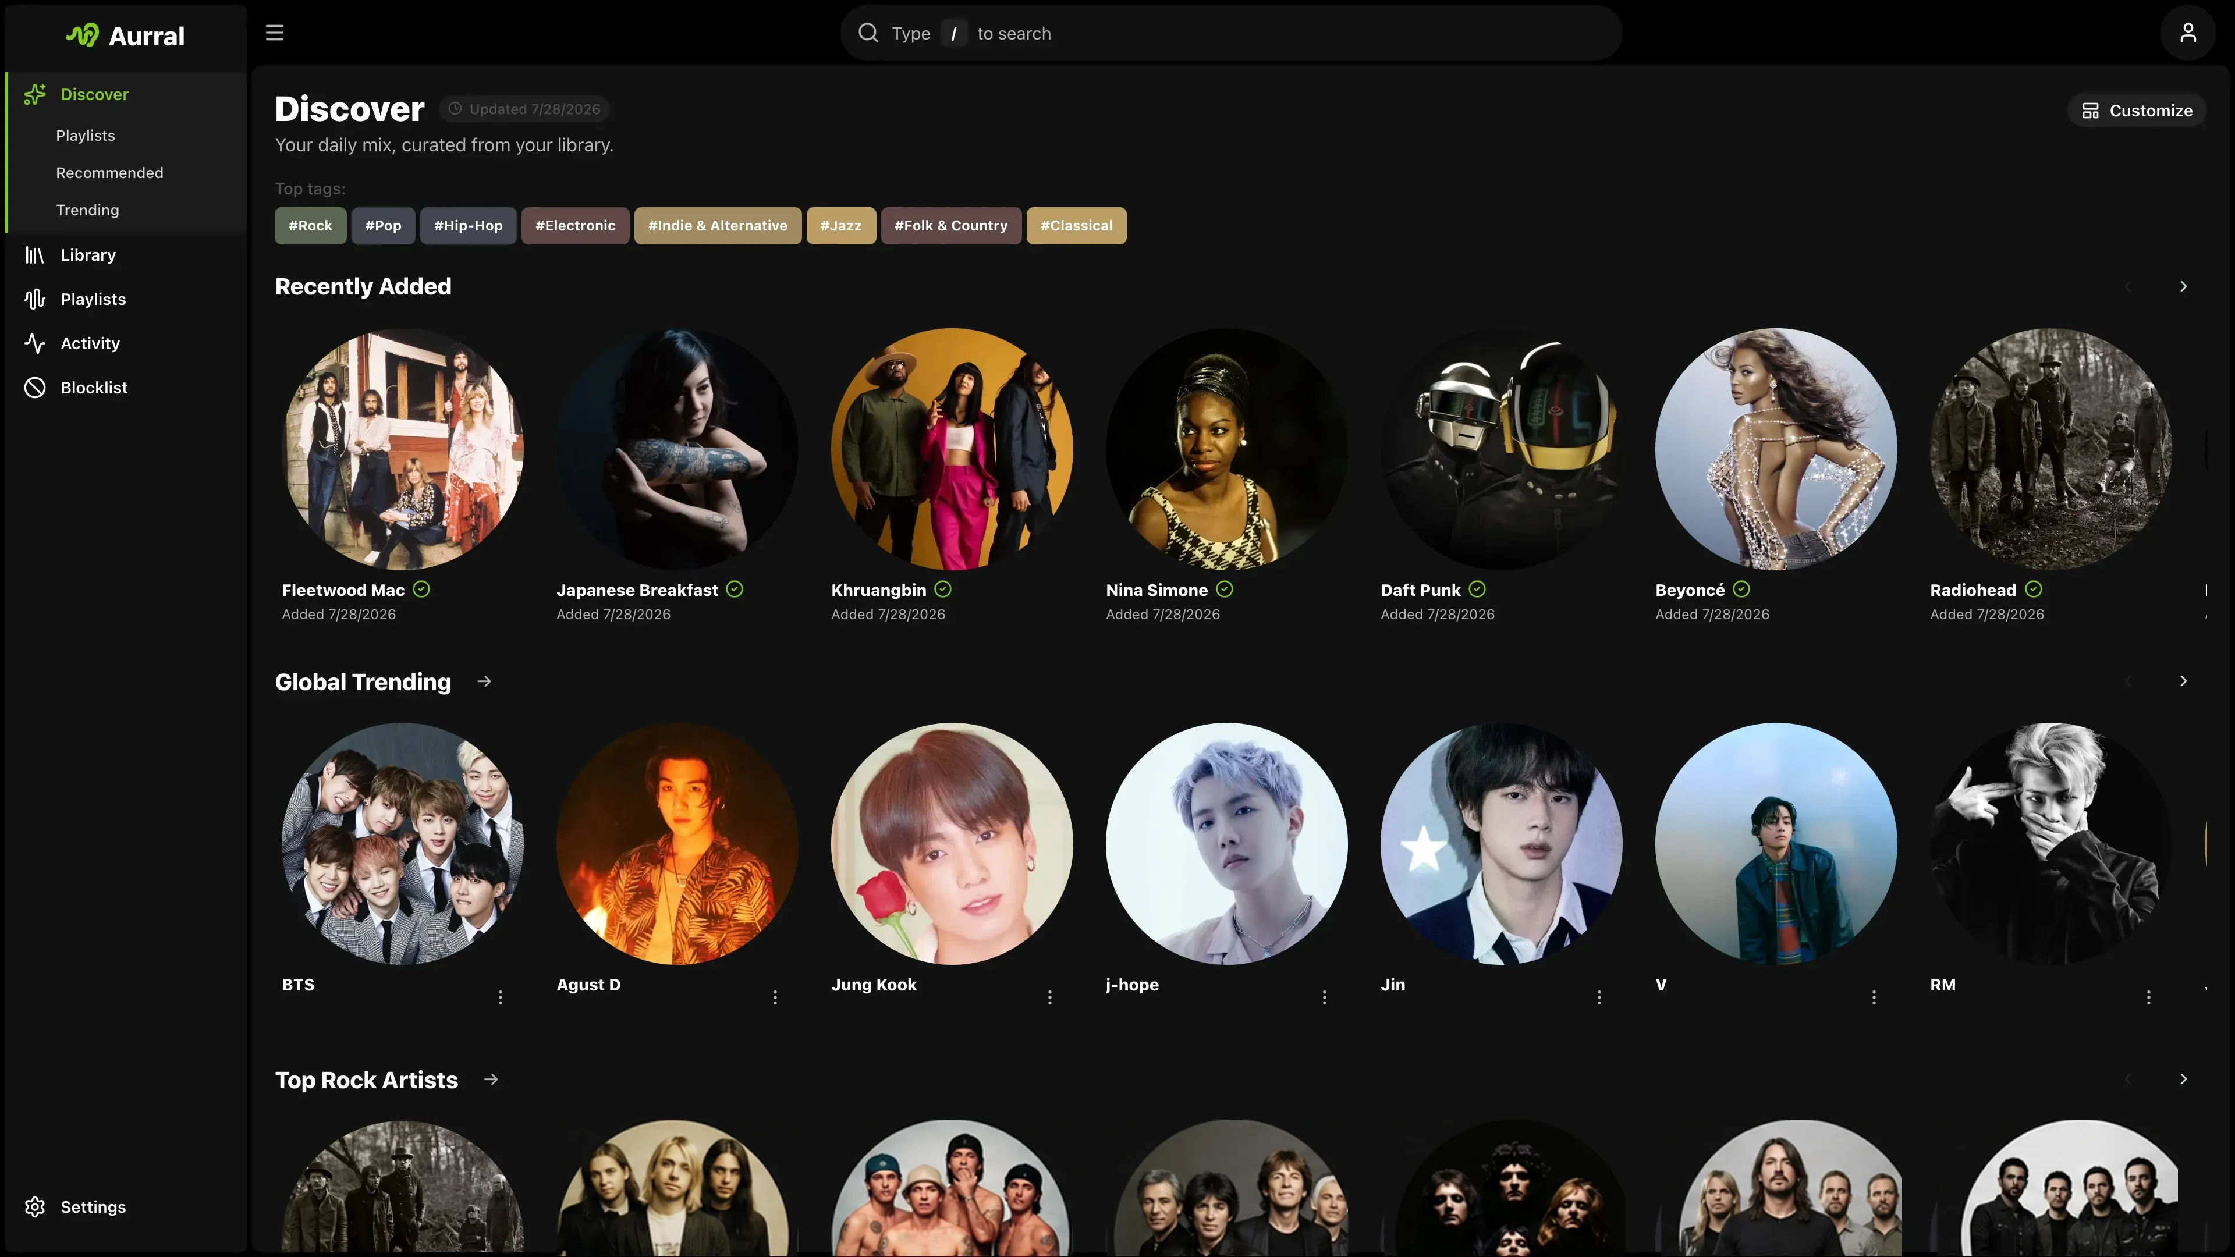
Task: Filter by #Folk & Country tag
Action: click(951, 226)
